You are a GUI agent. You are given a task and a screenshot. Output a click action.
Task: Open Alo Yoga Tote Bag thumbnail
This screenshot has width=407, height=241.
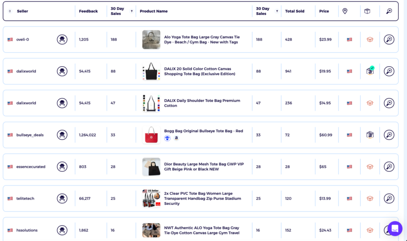[151, 39]
